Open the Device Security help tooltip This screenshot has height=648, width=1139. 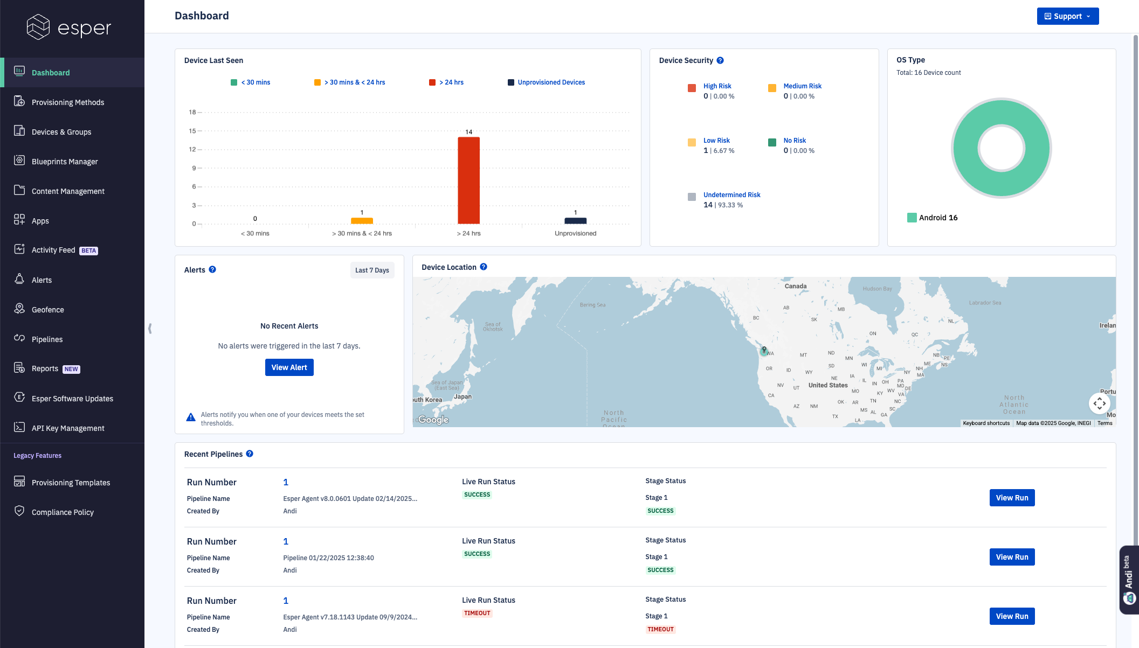(x=721, y=60)
